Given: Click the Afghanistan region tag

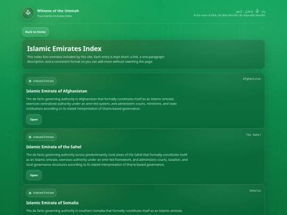Looking at the screenshot, I should [x=252, y=79].
